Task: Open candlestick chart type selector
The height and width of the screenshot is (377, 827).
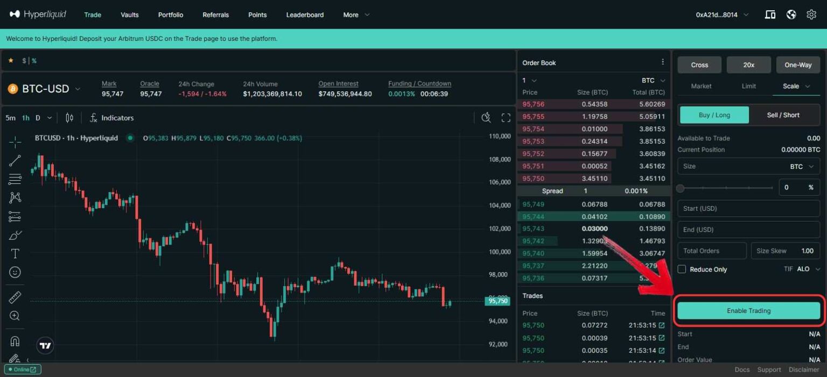Action: tap(69, 118)
